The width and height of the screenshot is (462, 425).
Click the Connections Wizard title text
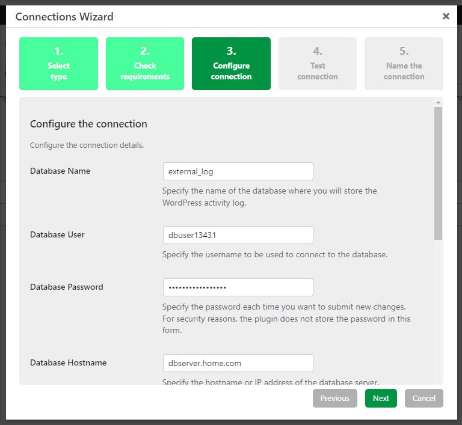pos(64,17)
